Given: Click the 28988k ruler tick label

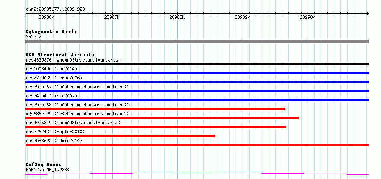Looking at the screenshot, I should [177, 17].
